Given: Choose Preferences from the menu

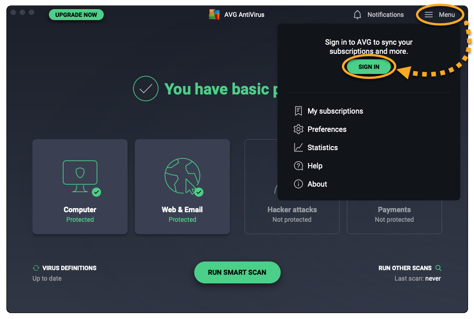Looking at the screenshot, I should point(327,129).
